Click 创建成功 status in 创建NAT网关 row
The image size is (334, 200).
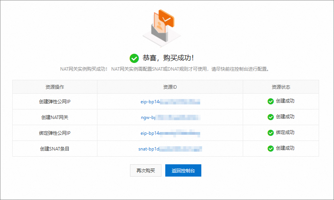[285, 117]
